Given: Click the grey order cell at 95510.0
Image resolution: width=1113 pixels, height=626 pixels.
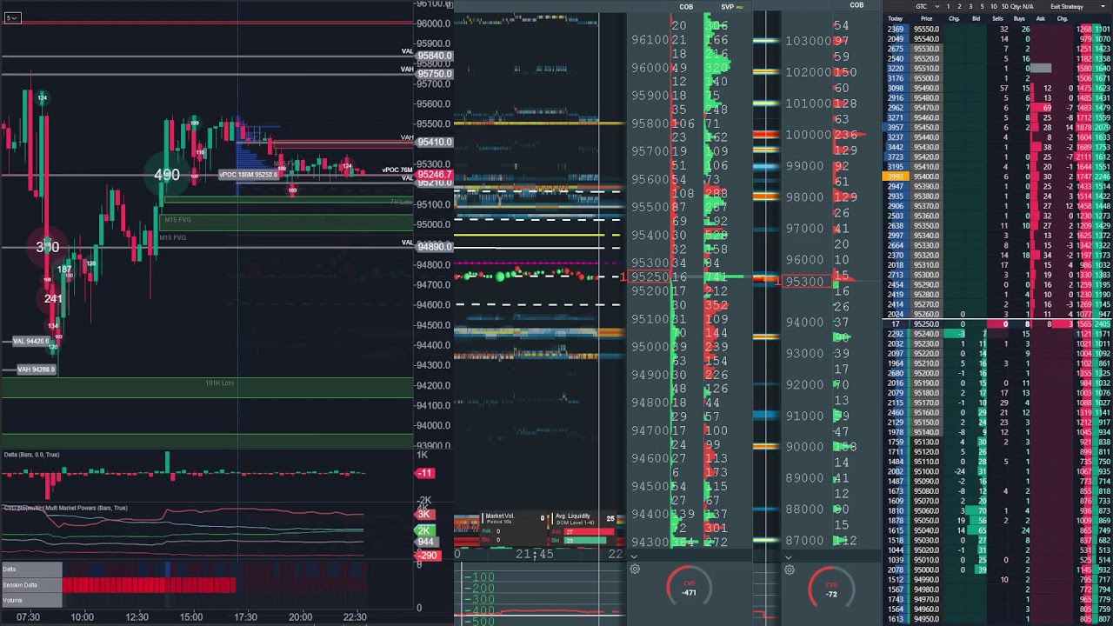Looking at the screenshot, I should (1041, 68).
